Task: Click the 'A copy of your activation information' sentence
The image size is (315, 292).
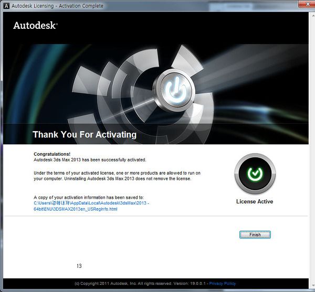Action: tap(89, 197)
